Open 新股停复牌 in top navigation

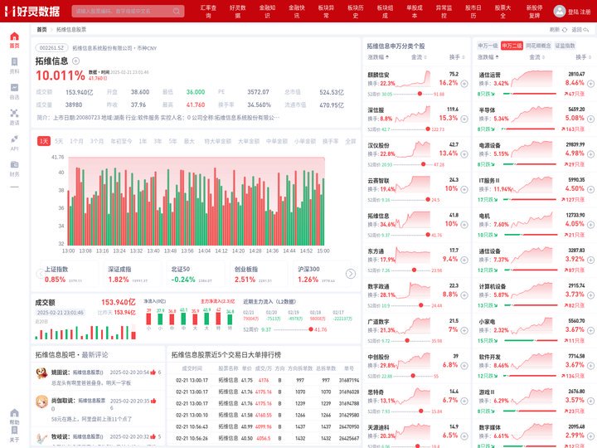[x=534, y=12]
